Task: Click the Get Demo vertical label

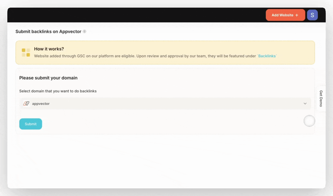Action: tap(321, 97)
